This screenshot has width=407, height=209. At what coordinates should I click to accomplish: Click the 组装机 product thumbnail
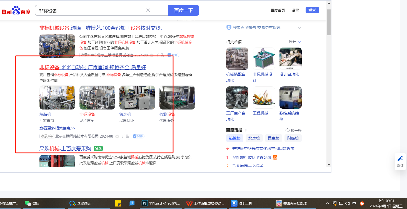click(x=57, y=98)
